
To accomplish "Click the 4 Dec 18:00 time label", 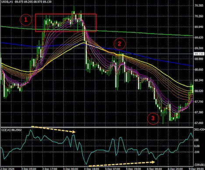I will [x=92, y=169].
